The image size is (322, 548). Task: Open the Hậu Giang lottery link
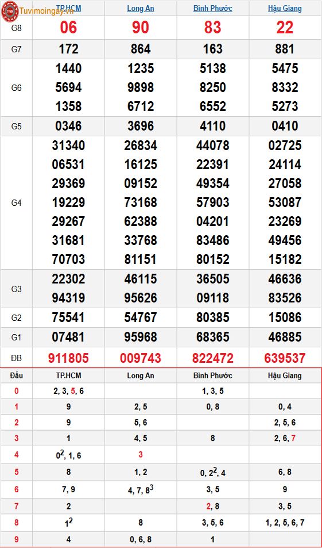(x=285, y=9)
